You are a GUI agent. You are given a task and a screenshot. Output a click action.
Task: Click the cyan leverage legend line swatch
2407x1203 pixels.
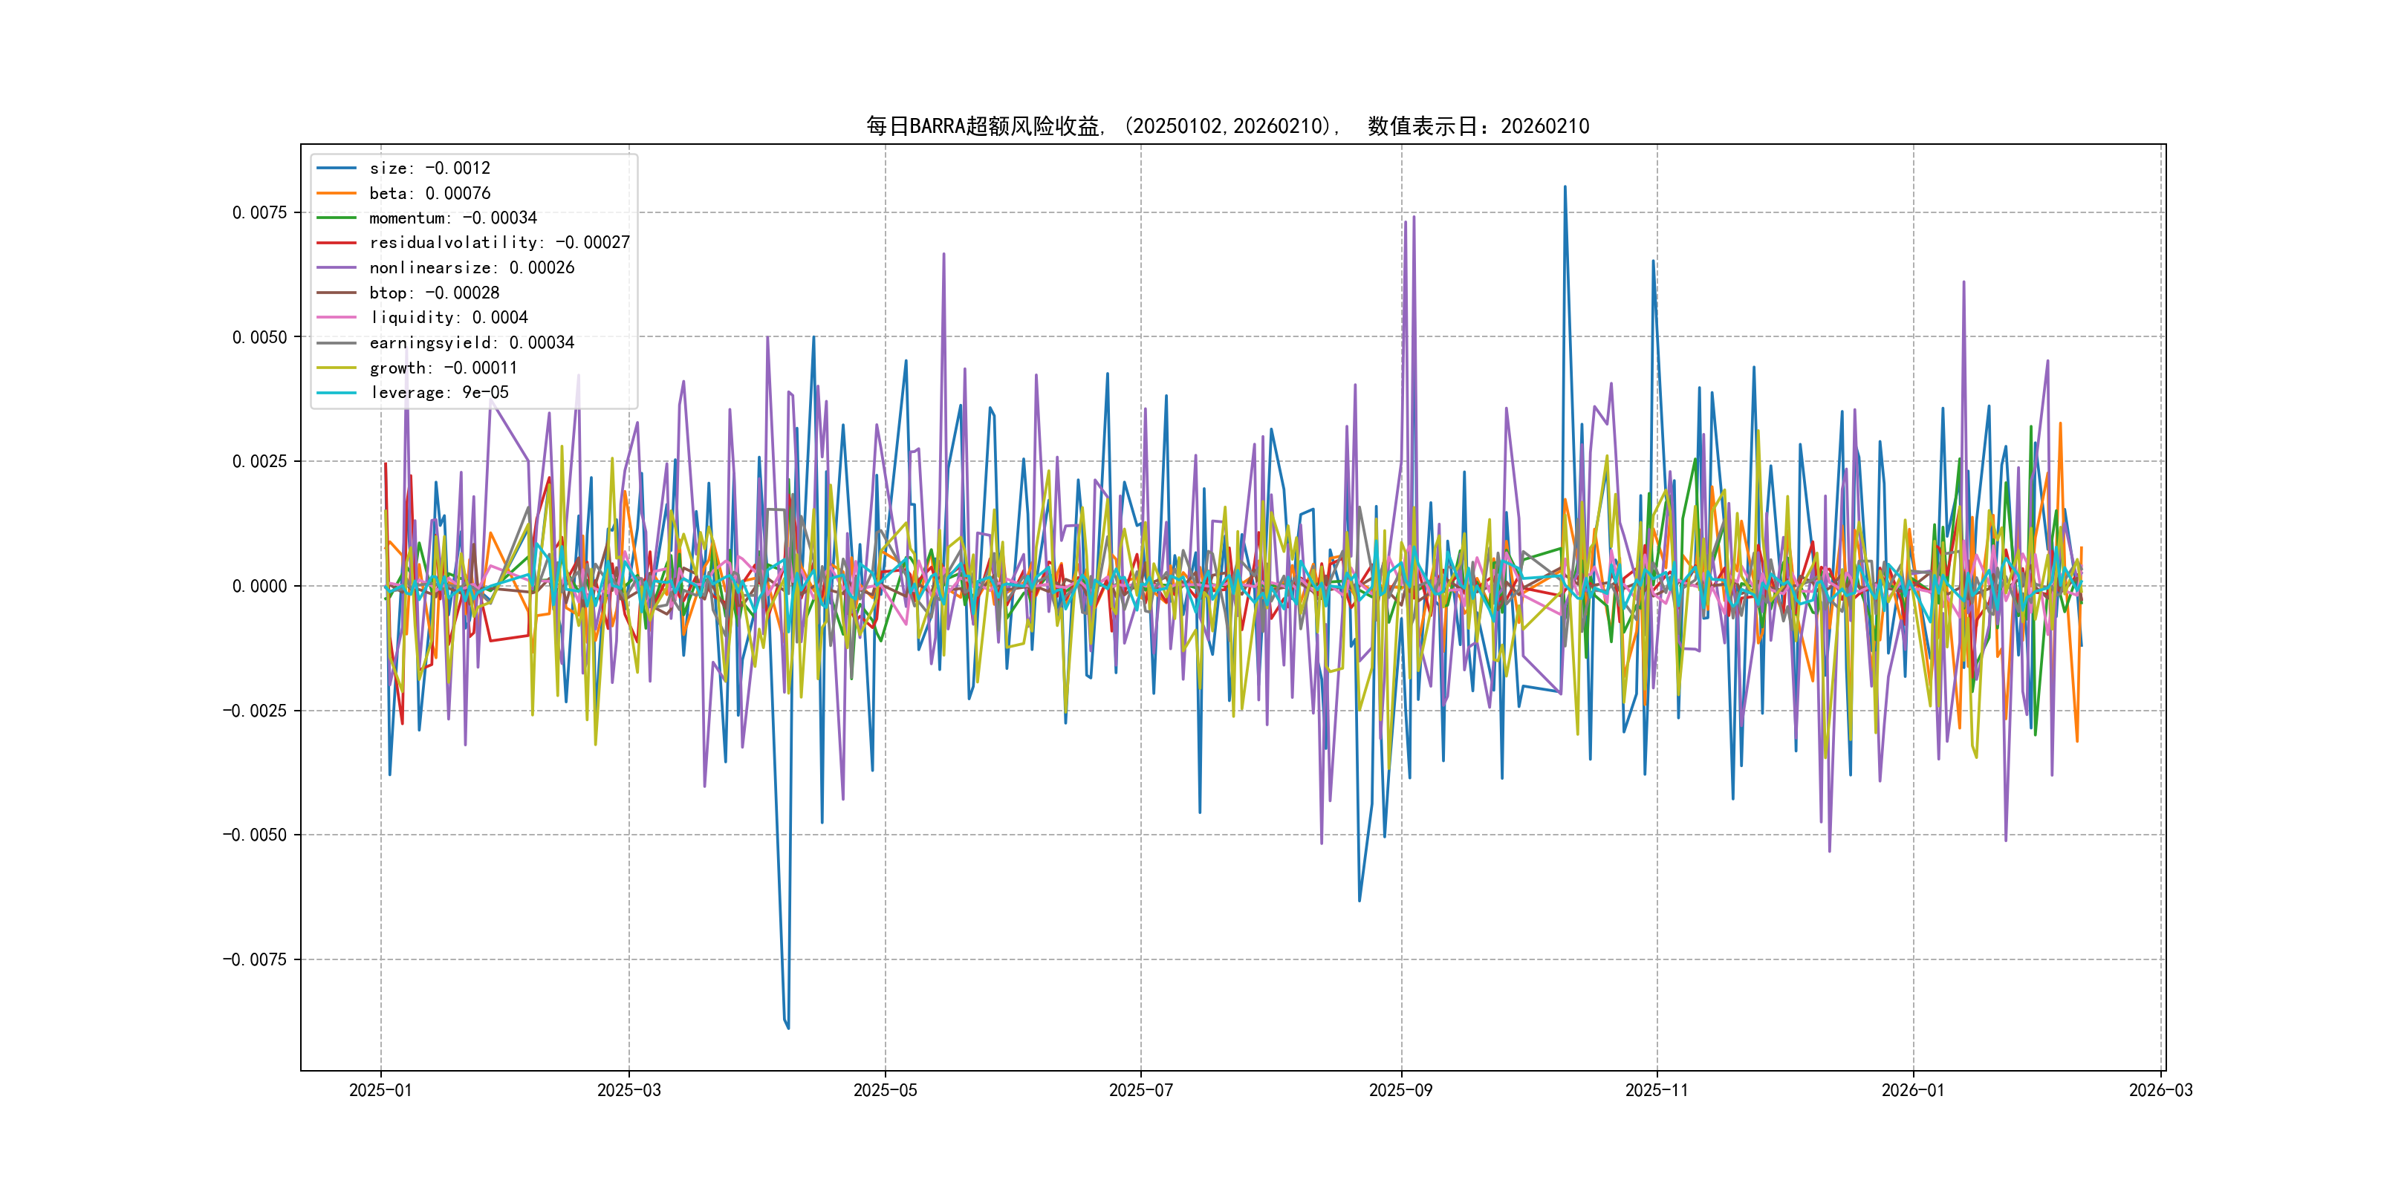point(337,392)
